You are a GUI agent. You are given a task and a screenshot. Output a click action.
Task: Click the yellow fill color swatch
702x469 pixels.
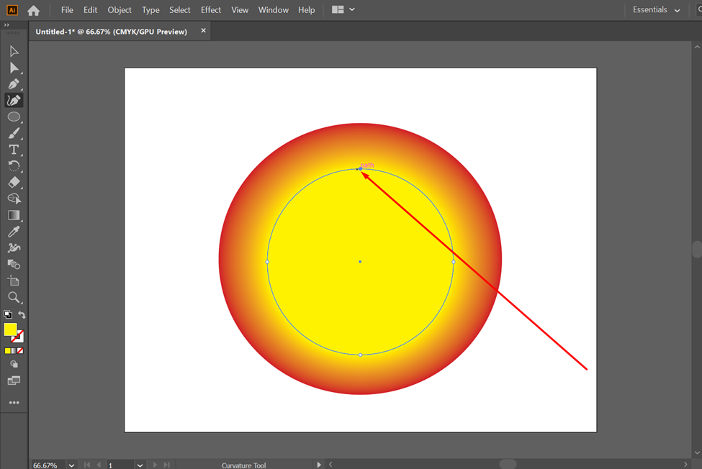tap(10, 329)
